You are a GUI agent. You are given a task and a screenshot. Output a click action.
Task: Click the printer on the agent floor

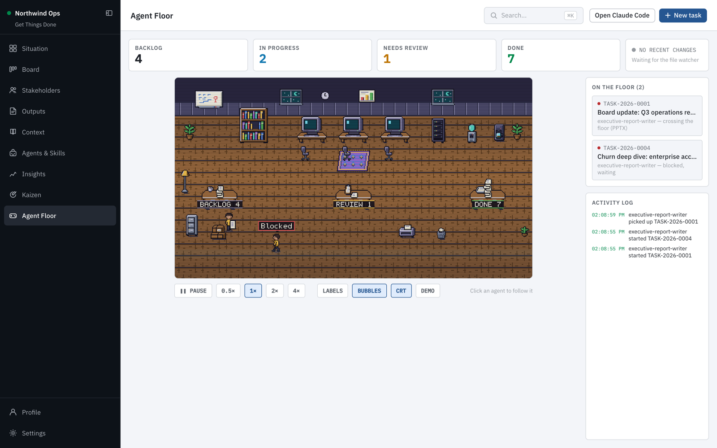pyautogui.click(x=407, y=231)
